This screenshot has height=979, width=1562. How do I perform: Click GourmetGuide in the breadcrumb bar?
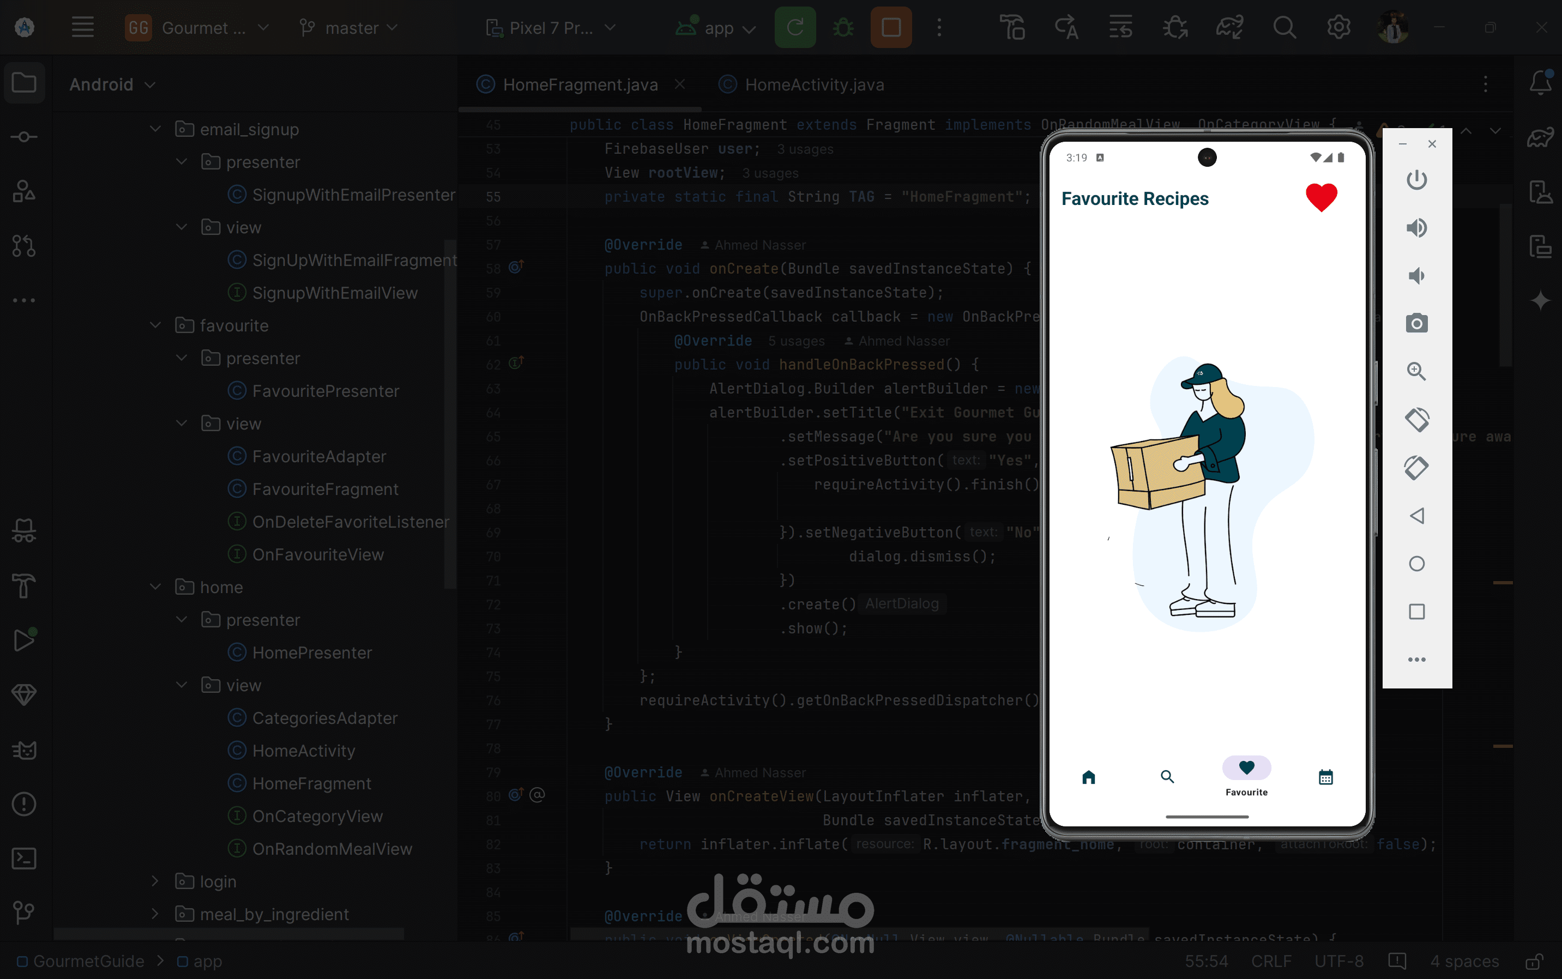click(88, 962)
